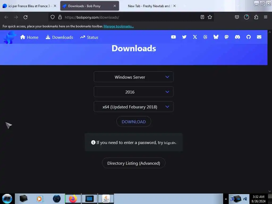Click the black box taskbar icon

[23, 199]
